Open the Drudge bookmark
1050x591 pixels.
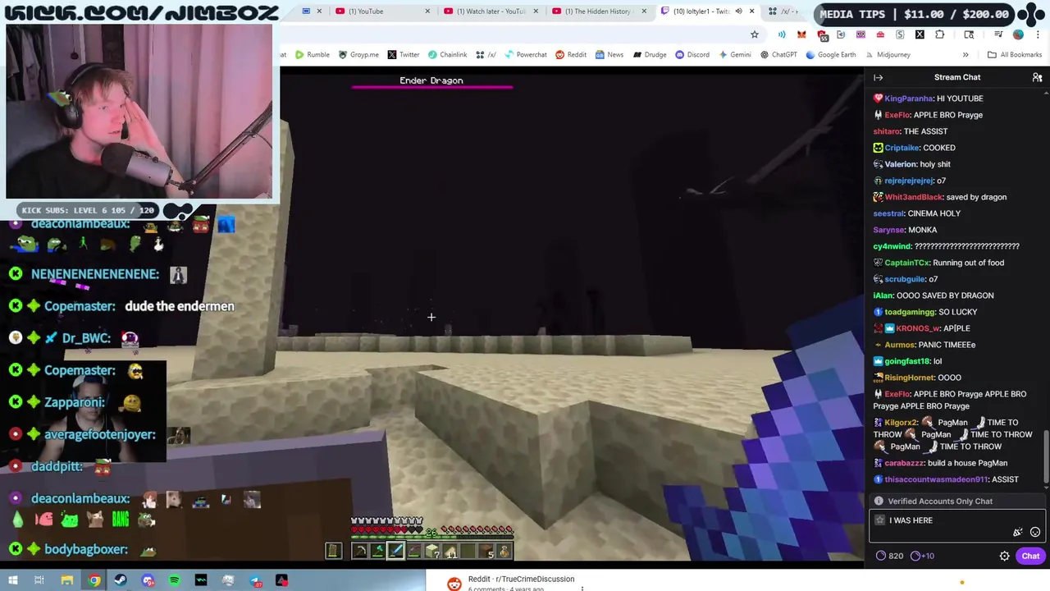[x=649, y=55]
